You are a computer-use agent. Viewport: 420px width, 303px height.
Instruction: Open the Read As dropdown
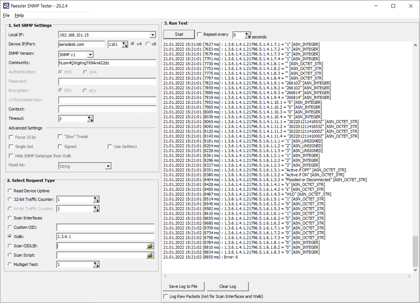(x=108, y=166)
